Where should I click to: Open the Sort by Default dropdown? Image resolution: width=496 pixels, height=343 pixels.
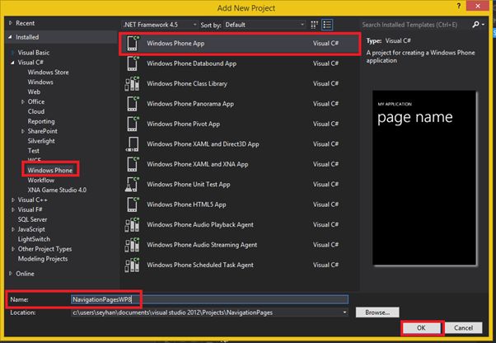tap(264, 25)
